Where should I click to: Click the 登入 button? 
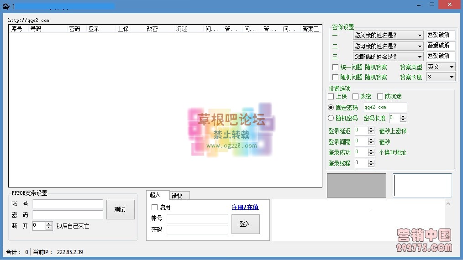tap(245, 224)
